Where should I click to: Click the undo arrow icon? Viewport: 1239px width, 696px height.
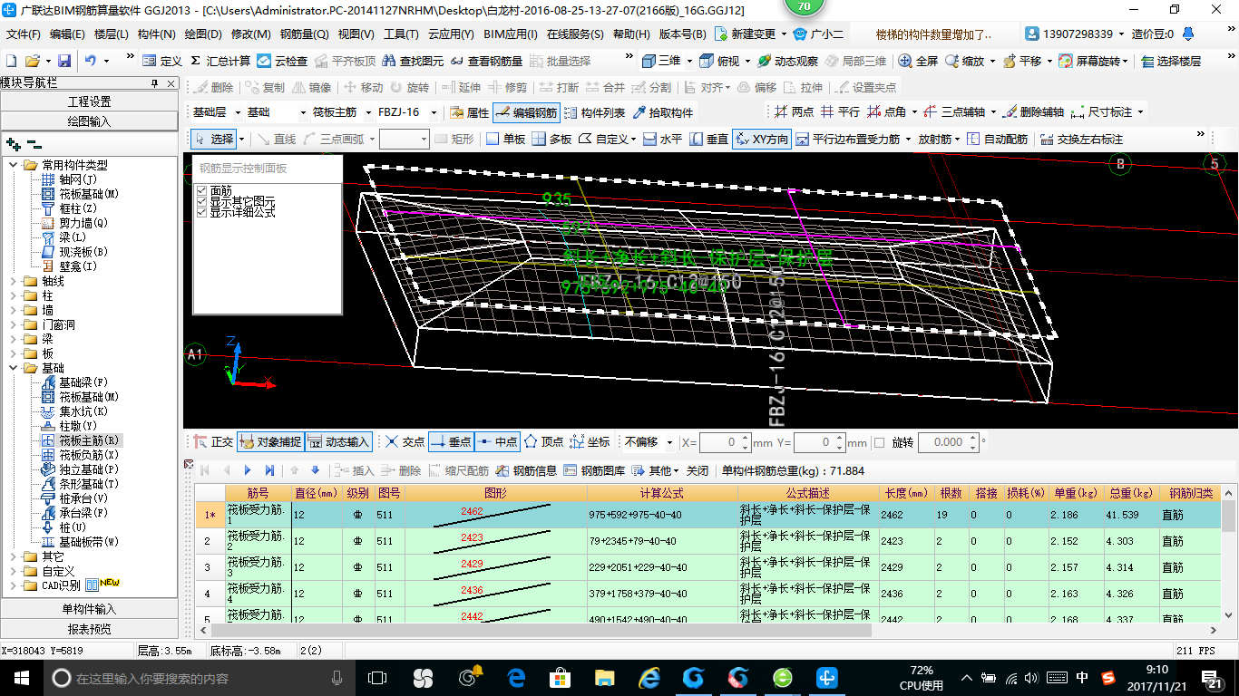click(x=91, y=61)
